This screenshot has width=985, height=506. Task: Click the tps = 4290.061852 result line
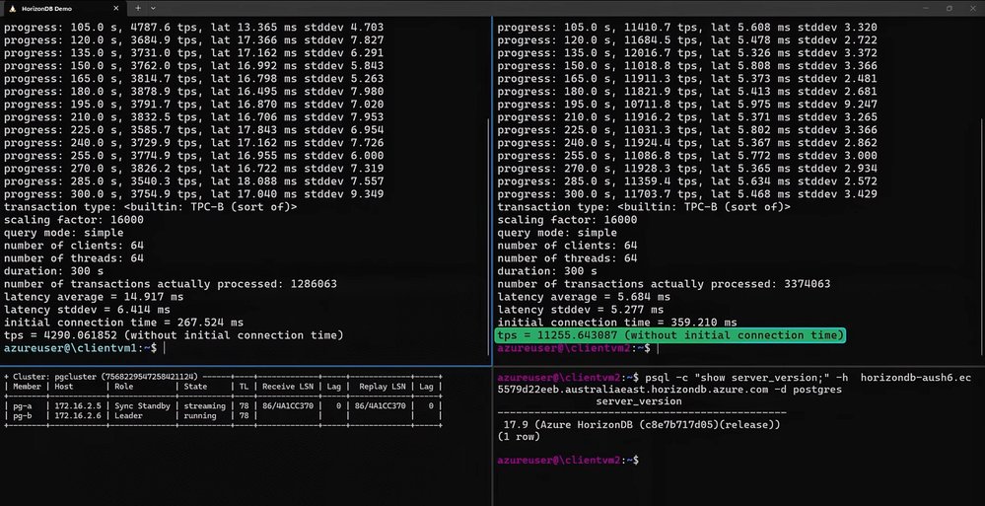point(174,335)
